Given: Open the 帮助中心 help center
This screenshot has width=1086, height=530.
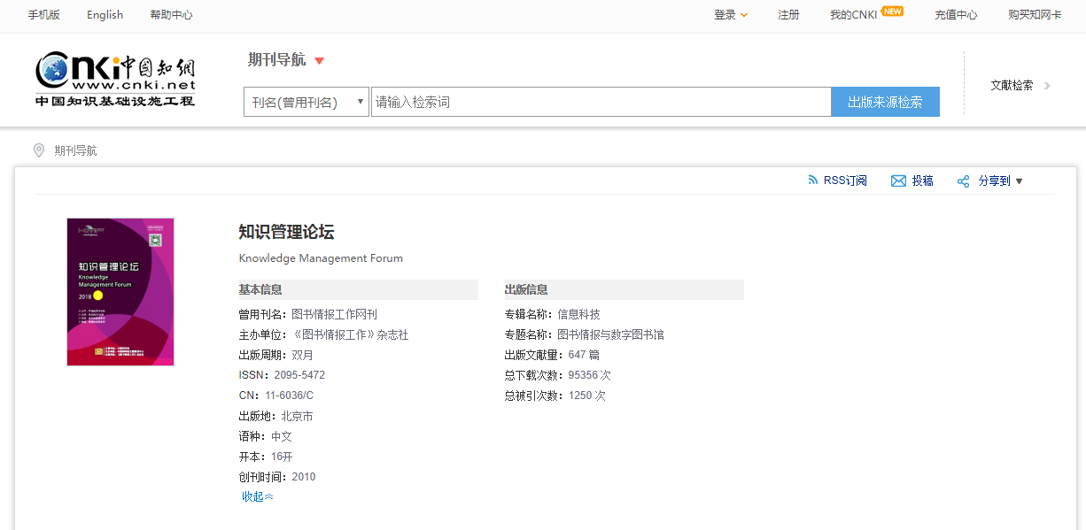Looking at the screenshot, I should pos(171,15).
